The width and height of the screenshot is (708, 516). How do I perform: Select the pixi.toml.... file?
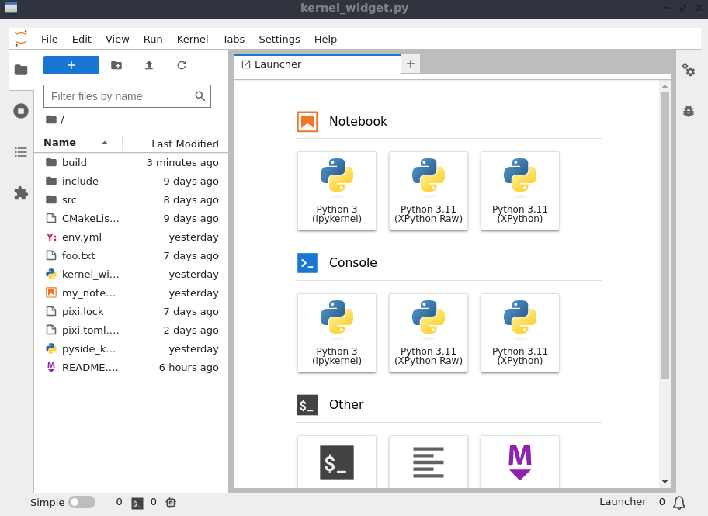[x=131, y=330]
